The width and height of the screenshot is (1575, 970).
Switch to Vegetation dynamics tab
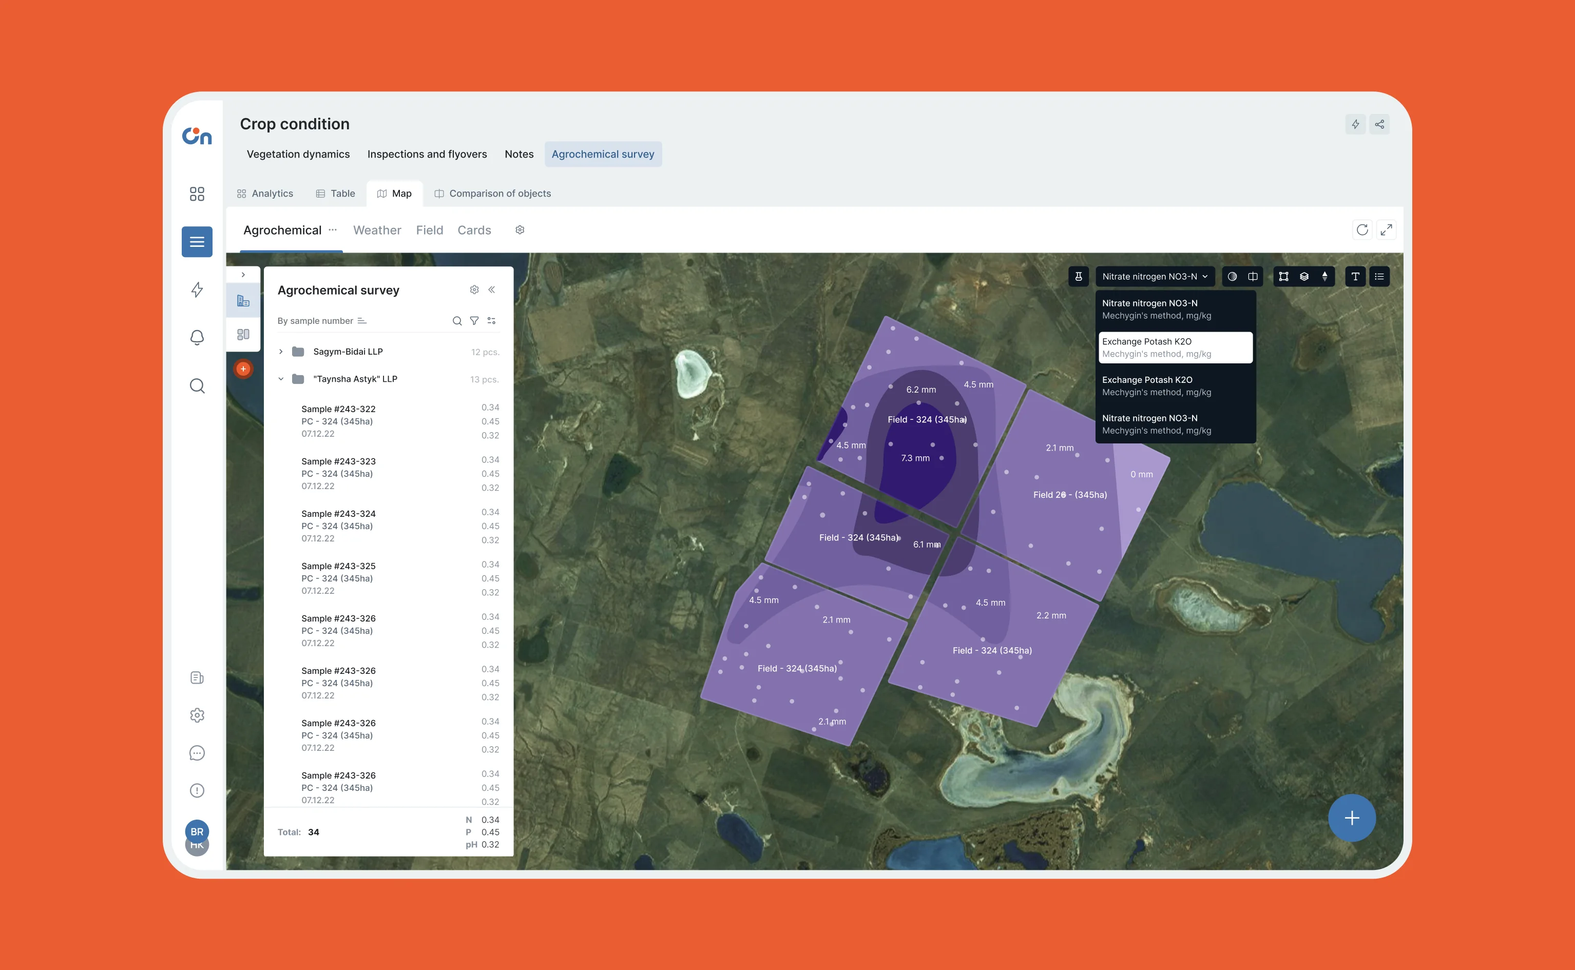tap(298, 154)
